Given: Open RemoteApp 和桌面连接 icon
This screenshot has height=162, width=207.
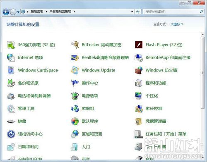Looking at the screenshot, I should tap(139, 57).
